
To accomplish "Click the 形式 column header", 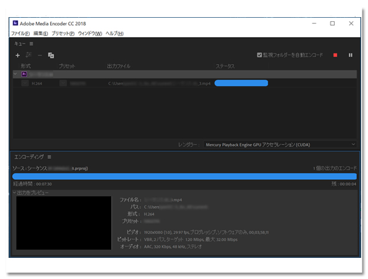I will point(26,66).
